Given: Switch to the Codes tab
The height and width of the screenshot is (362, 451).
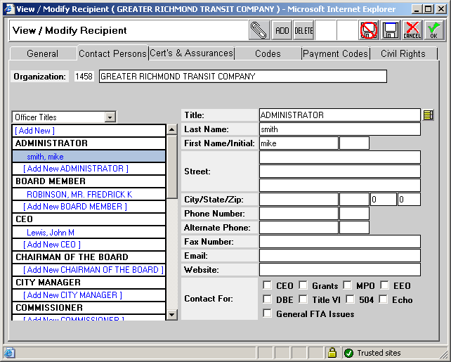Looking at the screenshot, I should (268, 53).
